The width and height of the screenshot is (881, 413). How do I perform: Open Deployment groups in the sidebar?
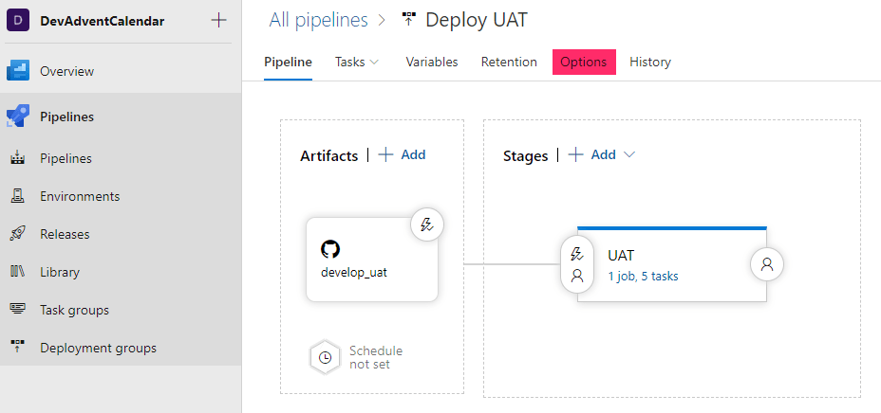point(98,348)
